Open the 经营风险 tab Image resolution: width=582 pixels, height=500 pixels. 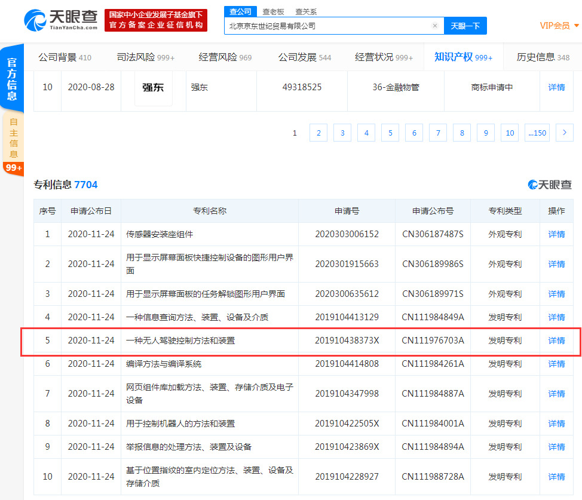pos(225,57)
